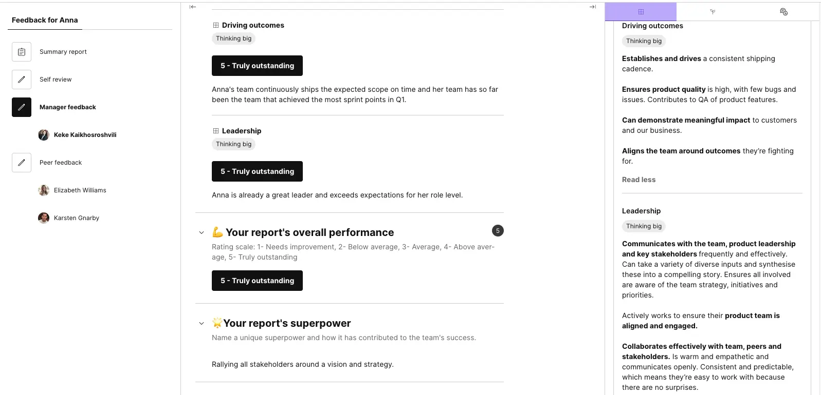Open the sprout icon tab
The image size is (821, 395).
coord(713,12)
